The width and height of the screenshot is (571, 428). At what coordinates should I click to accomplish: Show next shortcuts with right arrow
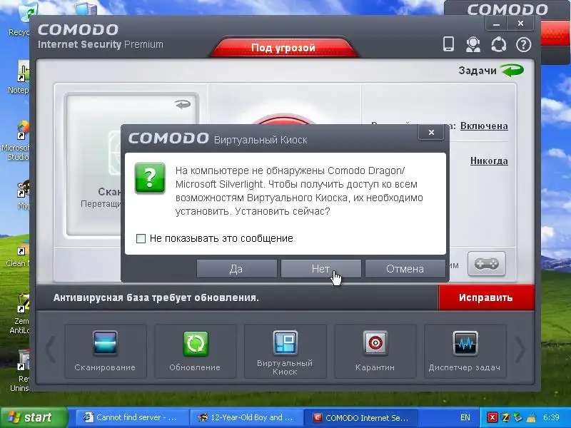tap(520, 350)
